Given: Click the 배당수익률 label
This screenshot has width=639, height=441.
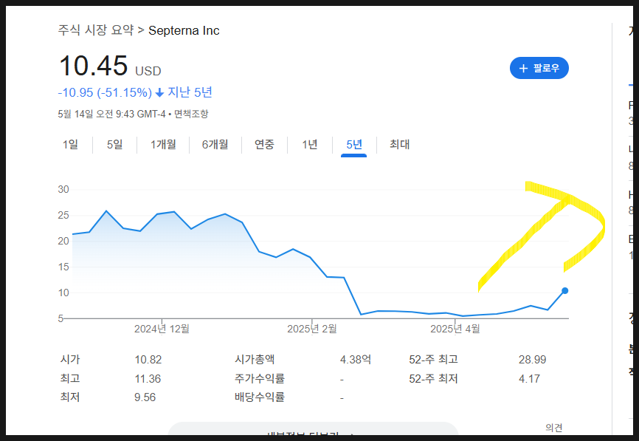Looking at the screenshot, I should [x=259, y=397].
